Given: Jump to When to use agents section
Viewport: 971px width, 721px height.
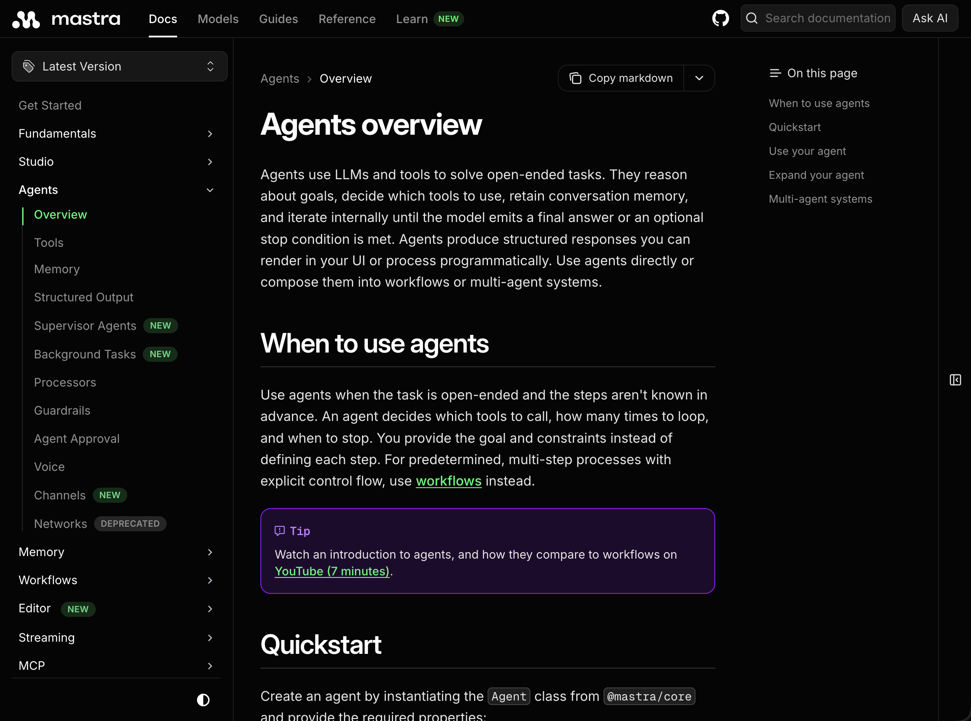Looking at the screenshot, I should click(819, 103).
